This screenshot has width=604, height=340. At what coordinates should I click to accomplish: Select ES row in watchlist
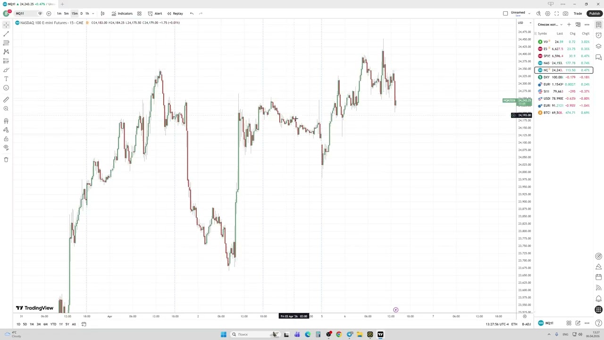coord(564,49)
